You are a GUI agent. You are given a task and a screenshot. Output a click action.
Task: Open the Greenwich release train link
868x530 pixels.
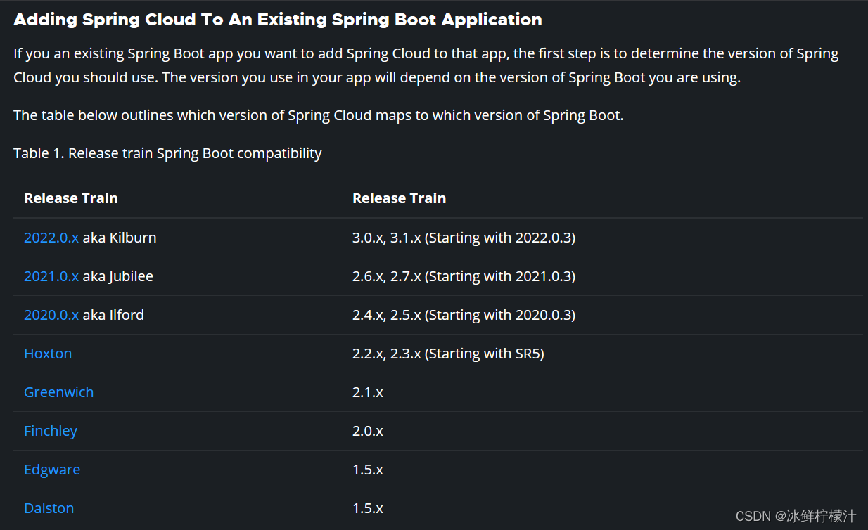(58, 392)
